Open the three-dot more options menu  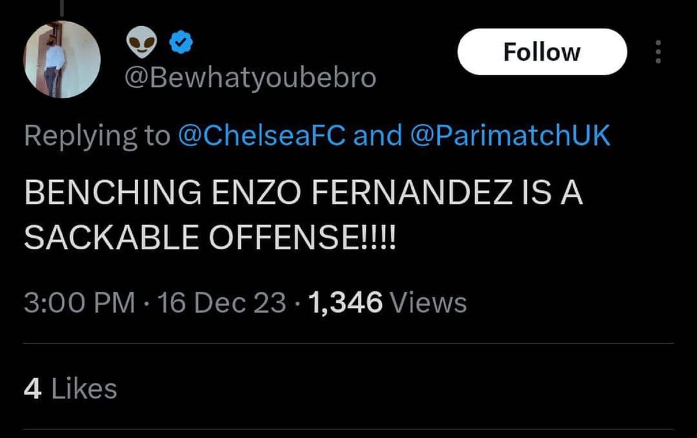pyautogui.click(x=658, y=51)
